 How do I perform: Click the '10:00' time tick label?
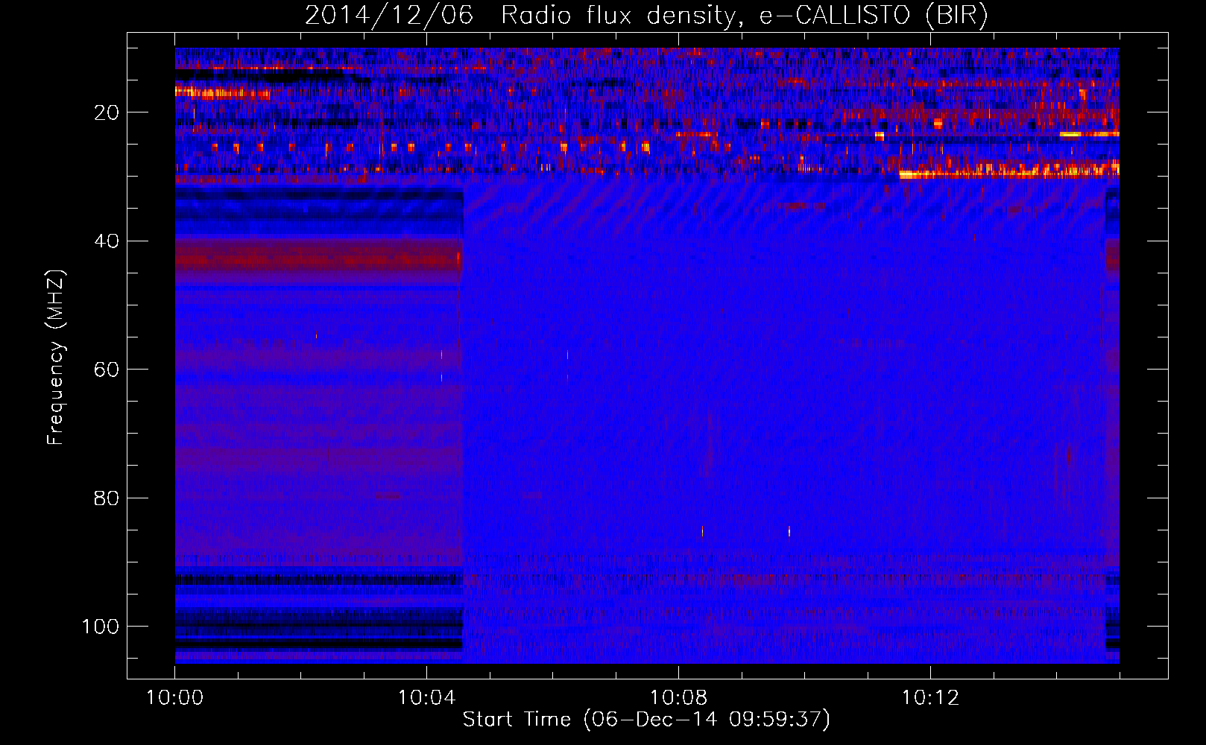174,698
